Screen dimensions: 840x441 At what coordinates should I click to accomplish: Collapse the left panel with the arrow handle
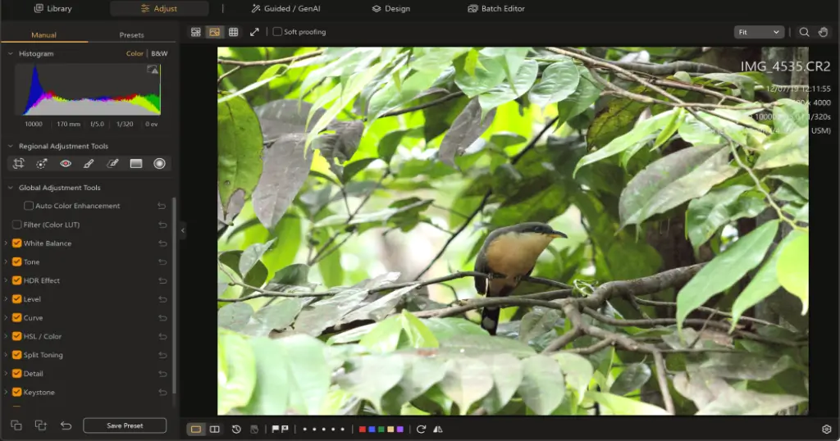(183, 230)
